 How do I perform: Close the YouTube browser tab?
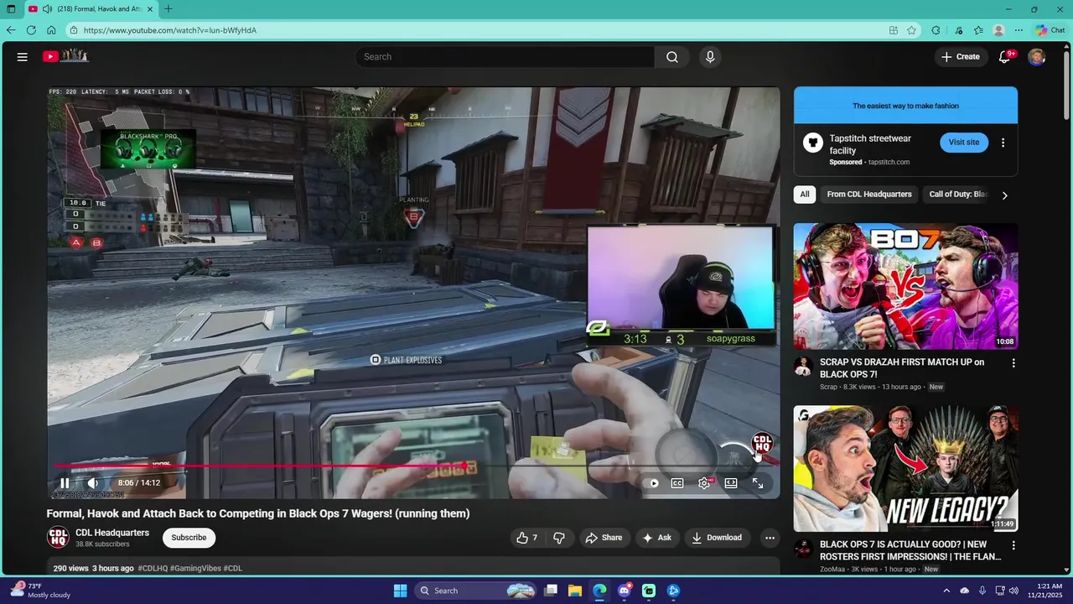pyautogui.click(x=149, y=9)
